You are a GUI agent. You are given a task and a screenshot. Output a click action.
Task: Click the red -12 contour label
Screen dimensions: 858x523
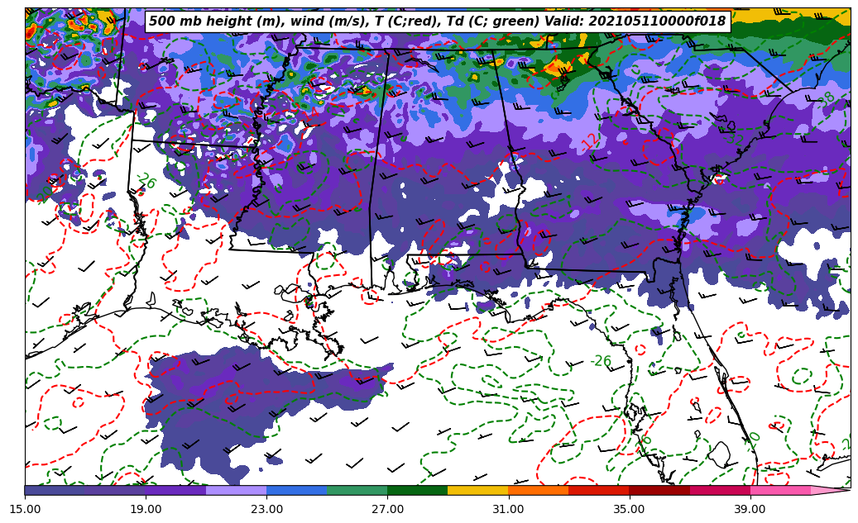(591, 141)
